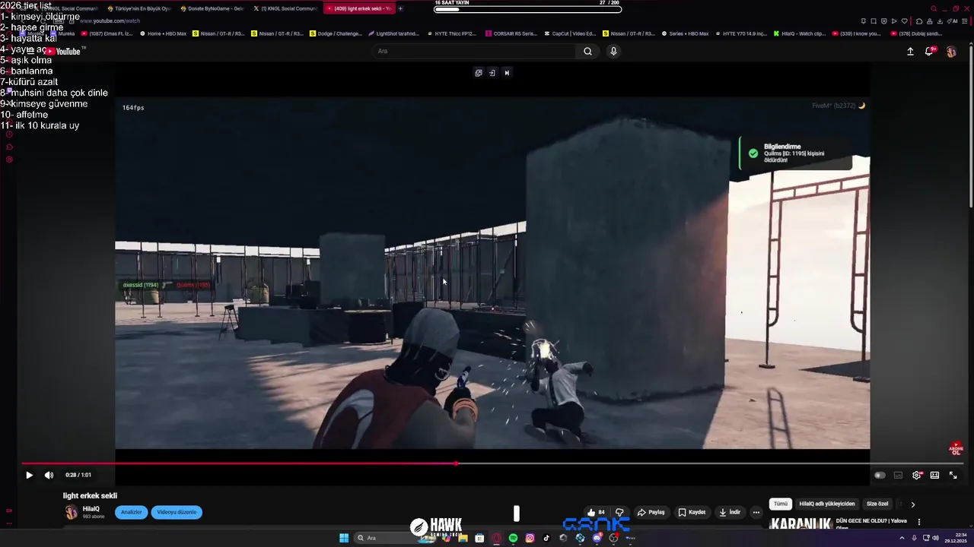Play the YouTube video
Image resolution: width=974 pixels, height=547 pixels.
tap(29, 476)
